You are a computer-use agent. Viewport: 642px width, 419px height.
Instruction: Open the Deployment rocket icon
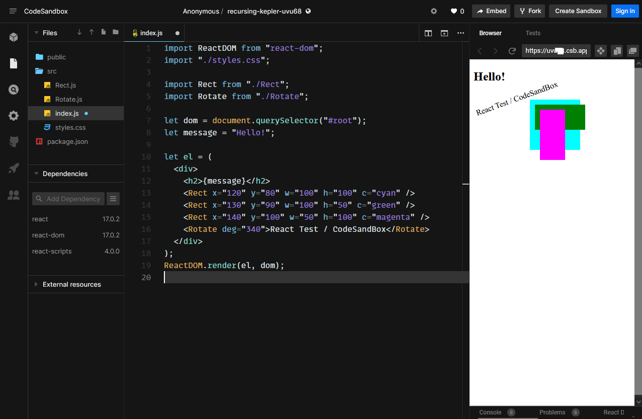pos(14,168)
